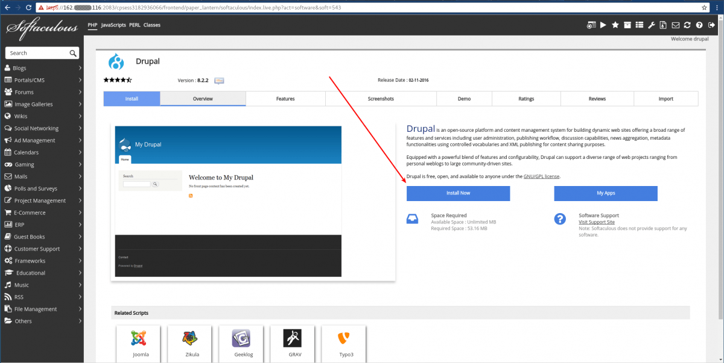Click the installations box icon in toolbar
This screenshot has width=724, height=363.
pyautogui.click(x=627, y=25)
